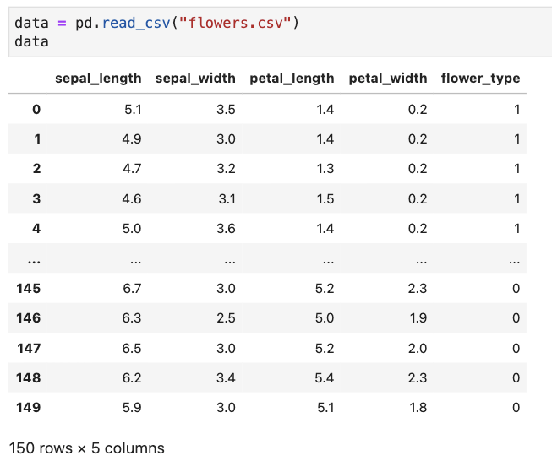Click sepal_width value 3.5 in row 0

click(226, 110)
